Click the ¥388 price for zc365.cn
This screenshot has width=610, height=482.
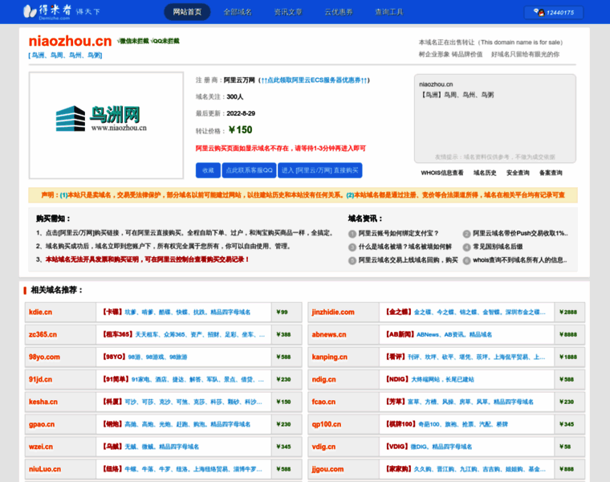[x=283, y=335]
